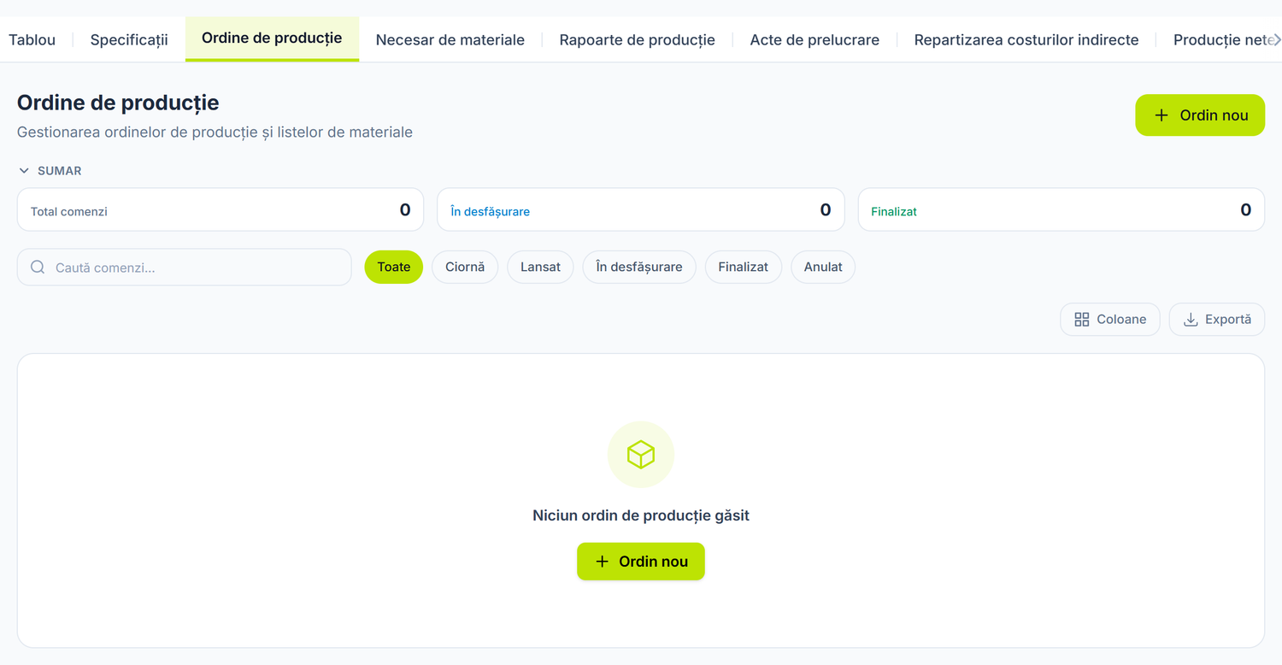Image resolution: width=1282 pixels, height=665 pixels.
Task: Collapse the SUMAR section
Action: [50, 171]
